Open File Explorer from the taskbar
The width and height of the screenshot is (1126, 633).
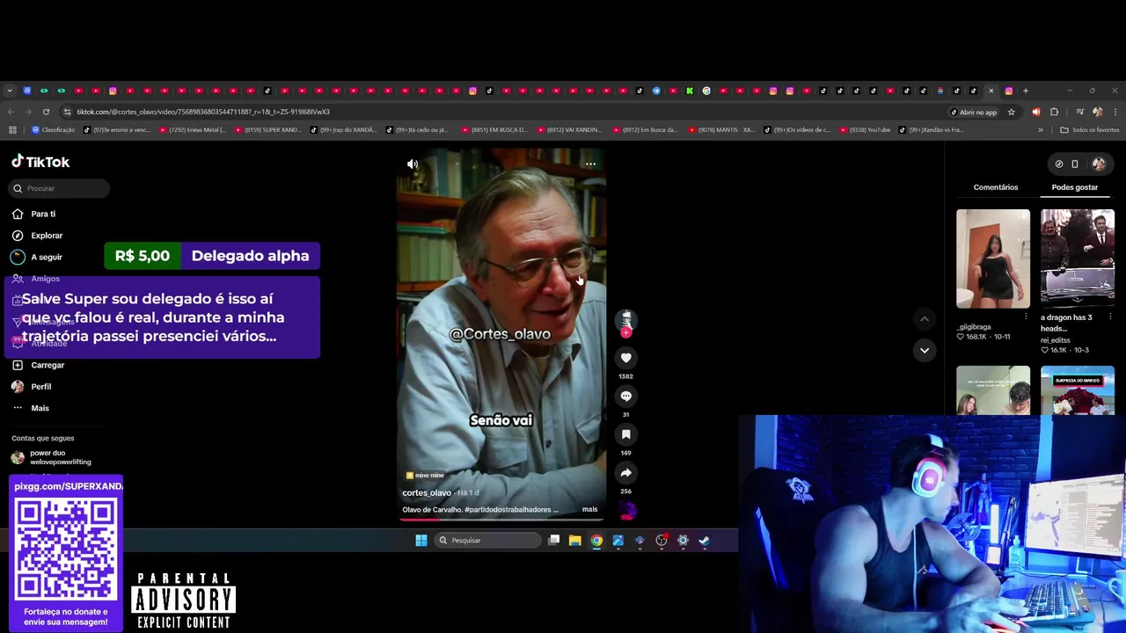(x=574, y=541)
